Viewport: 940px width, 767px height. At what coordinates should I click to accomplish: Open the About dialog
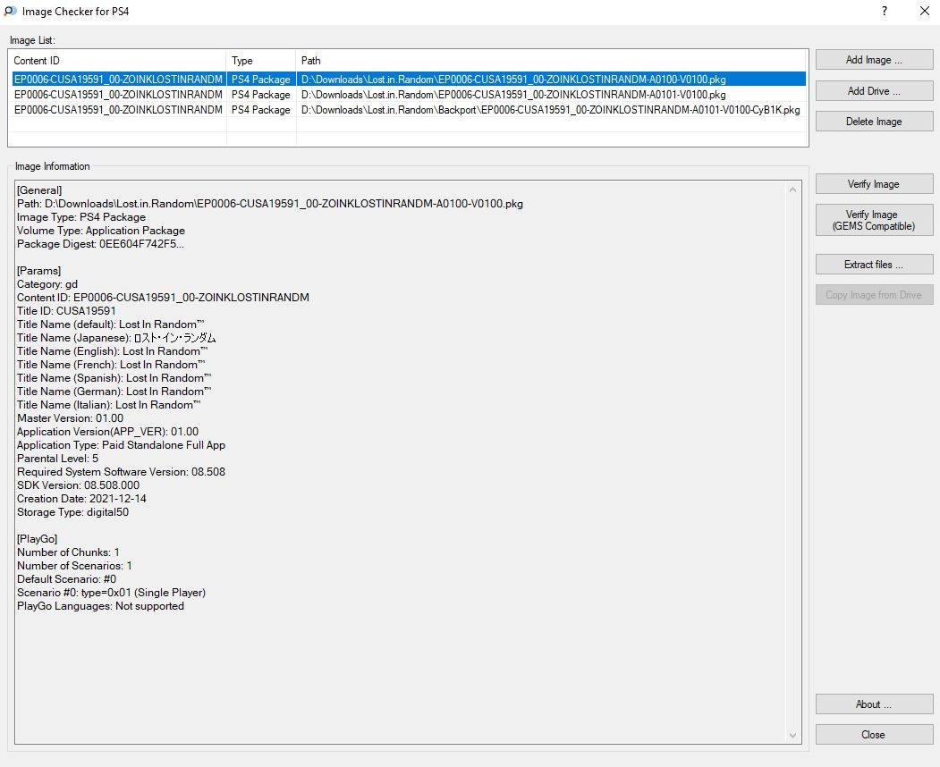(874, 704)
